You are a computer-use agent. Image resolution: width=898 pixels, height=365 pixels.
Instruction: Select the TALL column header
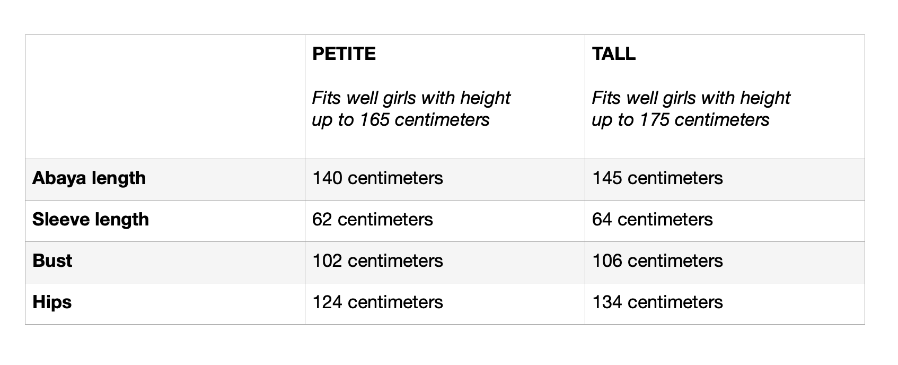[x=613, y=54]
